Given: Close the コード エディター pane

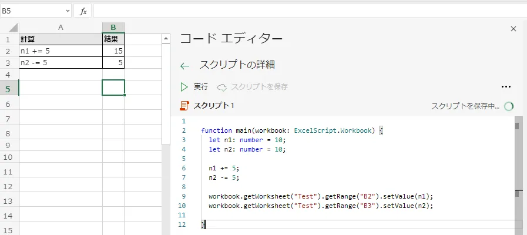Looking at the screenshot, I should point(513,29).
